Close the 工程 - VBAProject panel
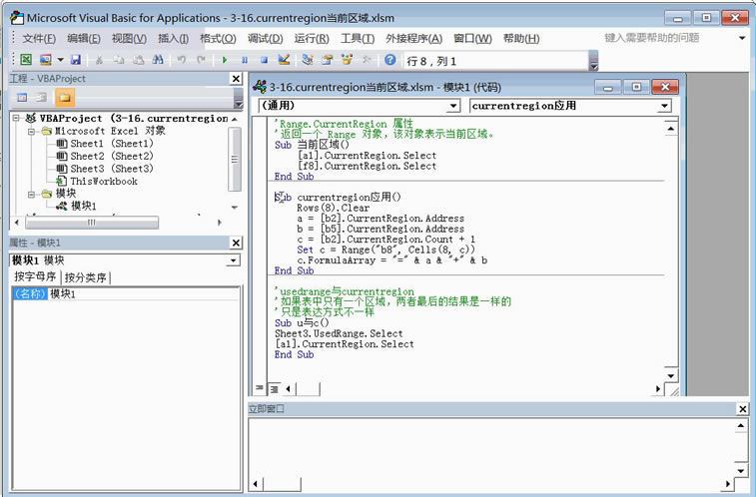The image size is (756, 497). click(236, 79)
